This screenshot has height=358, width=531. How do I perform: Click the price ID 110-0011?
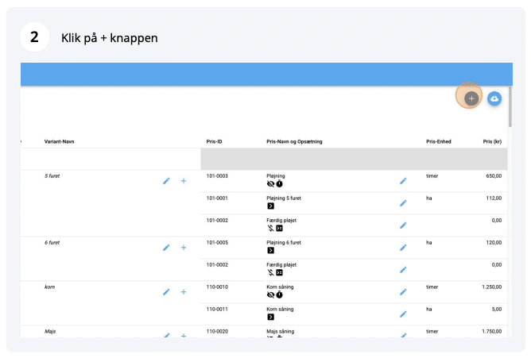[x=218, y=310]
